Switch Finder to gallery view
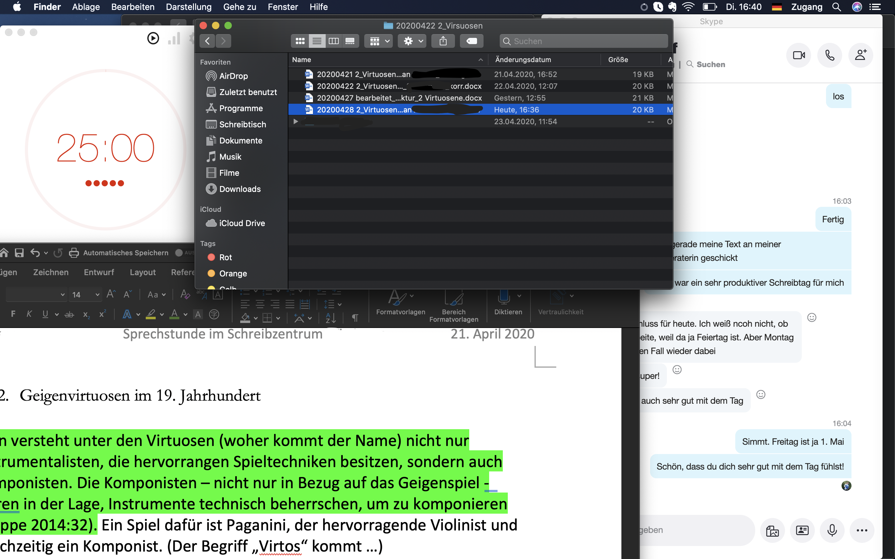The height and width of the screenshot is (559, 895). [x=350, y=41]
